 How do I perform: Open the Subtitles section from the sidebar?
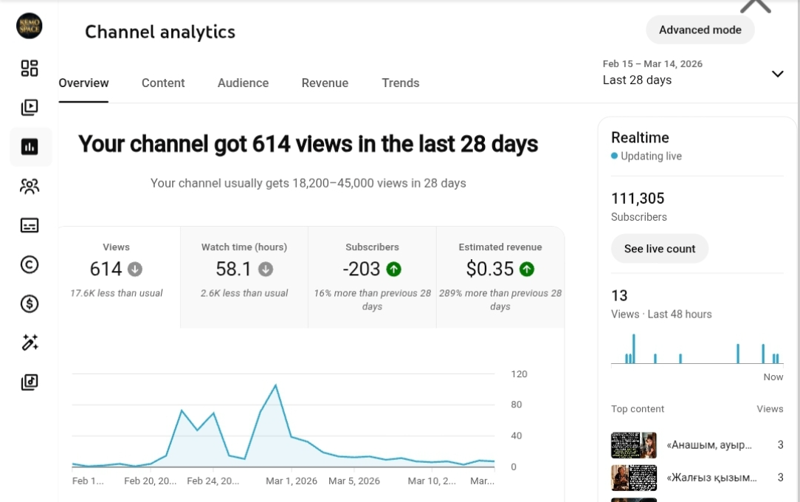tap(30, 225)
